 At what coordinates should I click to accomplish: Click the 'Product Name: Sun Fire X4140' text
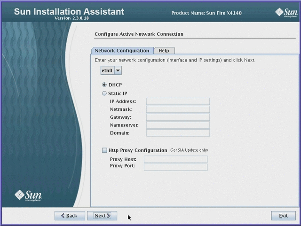click(x=206, y=13)
